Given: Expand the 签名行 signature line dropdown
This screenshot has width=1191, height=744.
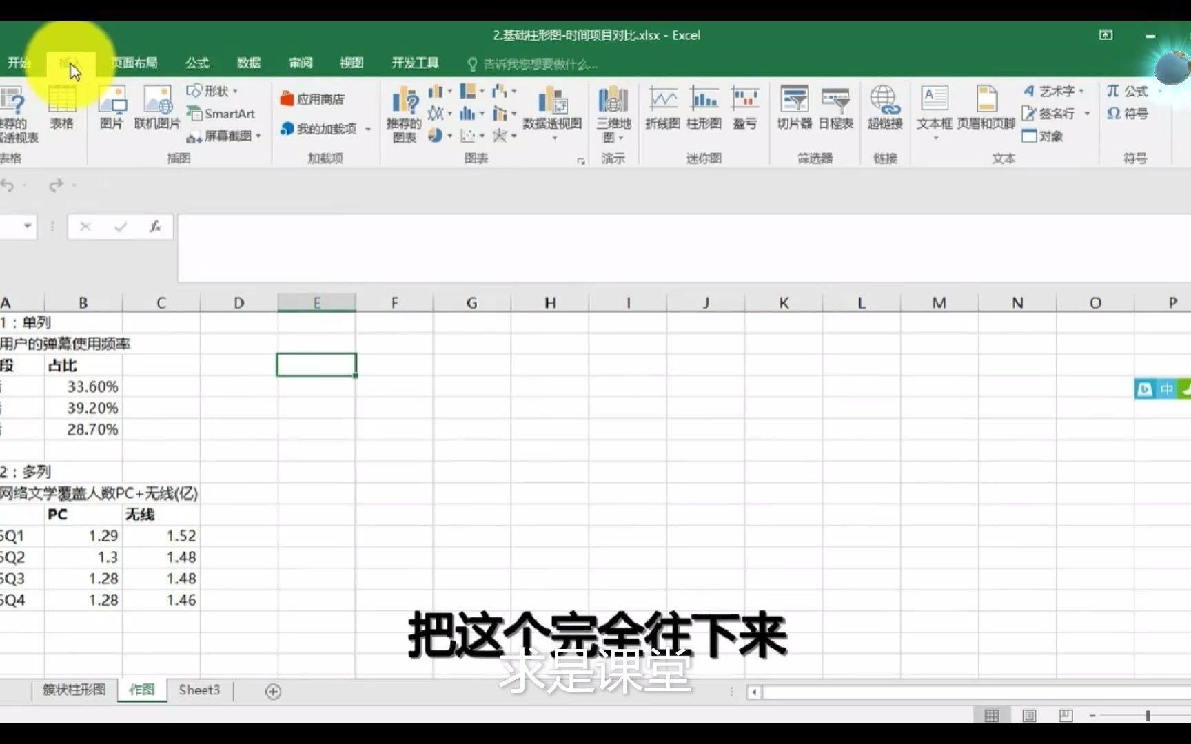Looking at the screenshot, I should coord(1087,114).
